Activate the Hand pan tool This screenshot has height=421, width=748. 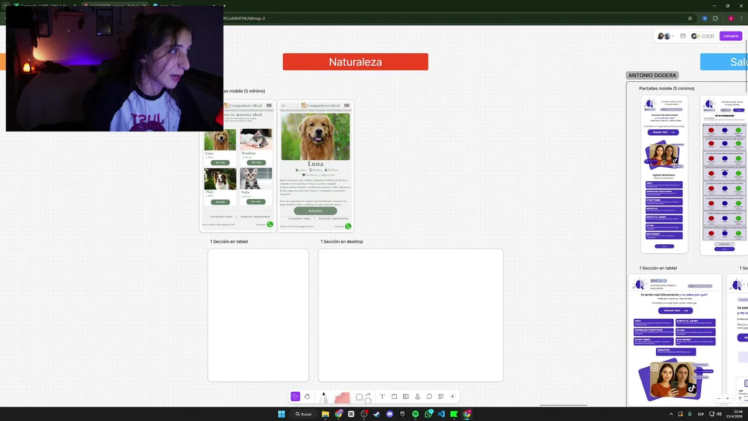coord(307,396)
